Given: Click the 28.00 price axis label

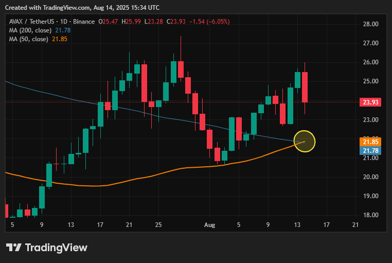Looking at the screenshot, I should [371, 24].
